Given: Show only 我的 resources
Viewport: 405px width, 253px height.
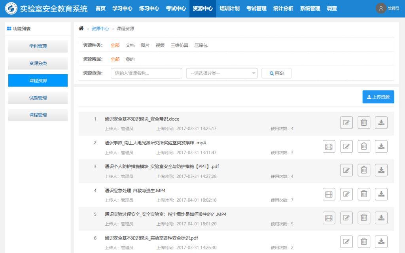Looking at the screenshot, I should 130,59.
